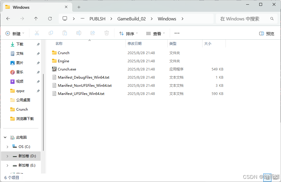The width and height of the screenshot is (281, 182).
Task: Click the Rename icon in toolbar
Action: [x=79, y=33]
